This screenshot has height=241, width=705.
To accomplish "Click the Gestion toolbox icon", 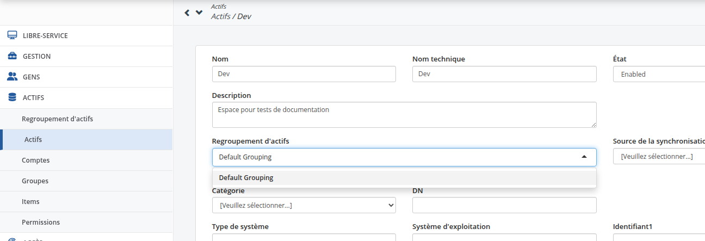I will [x=12, y=56].
